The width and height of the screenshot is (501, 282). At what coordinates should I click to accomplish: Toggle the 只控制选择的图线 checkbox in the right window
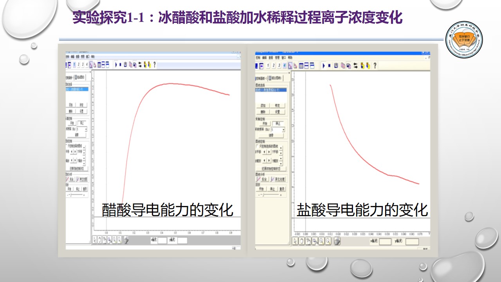(257, 146)
